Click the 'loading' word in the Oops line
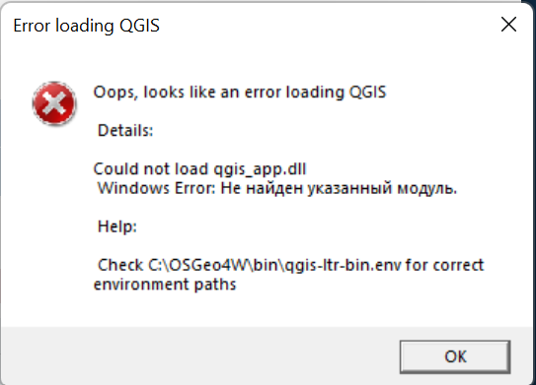536x385 pixels. point(315,93)
